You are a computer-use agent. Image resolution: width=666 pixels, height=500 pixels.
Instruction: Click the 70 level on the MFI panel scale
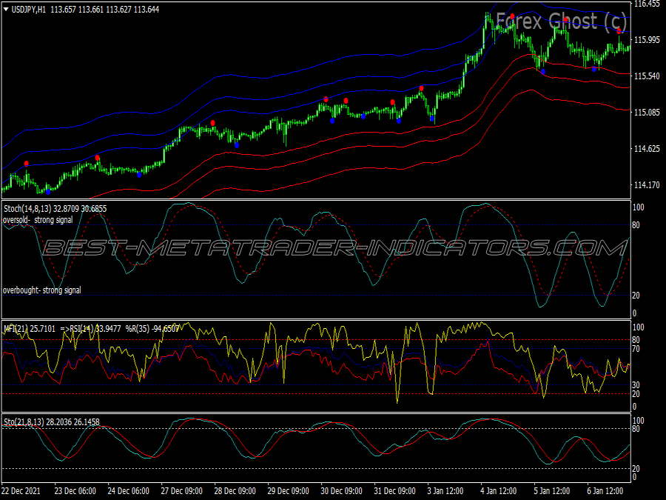(636, 349)
